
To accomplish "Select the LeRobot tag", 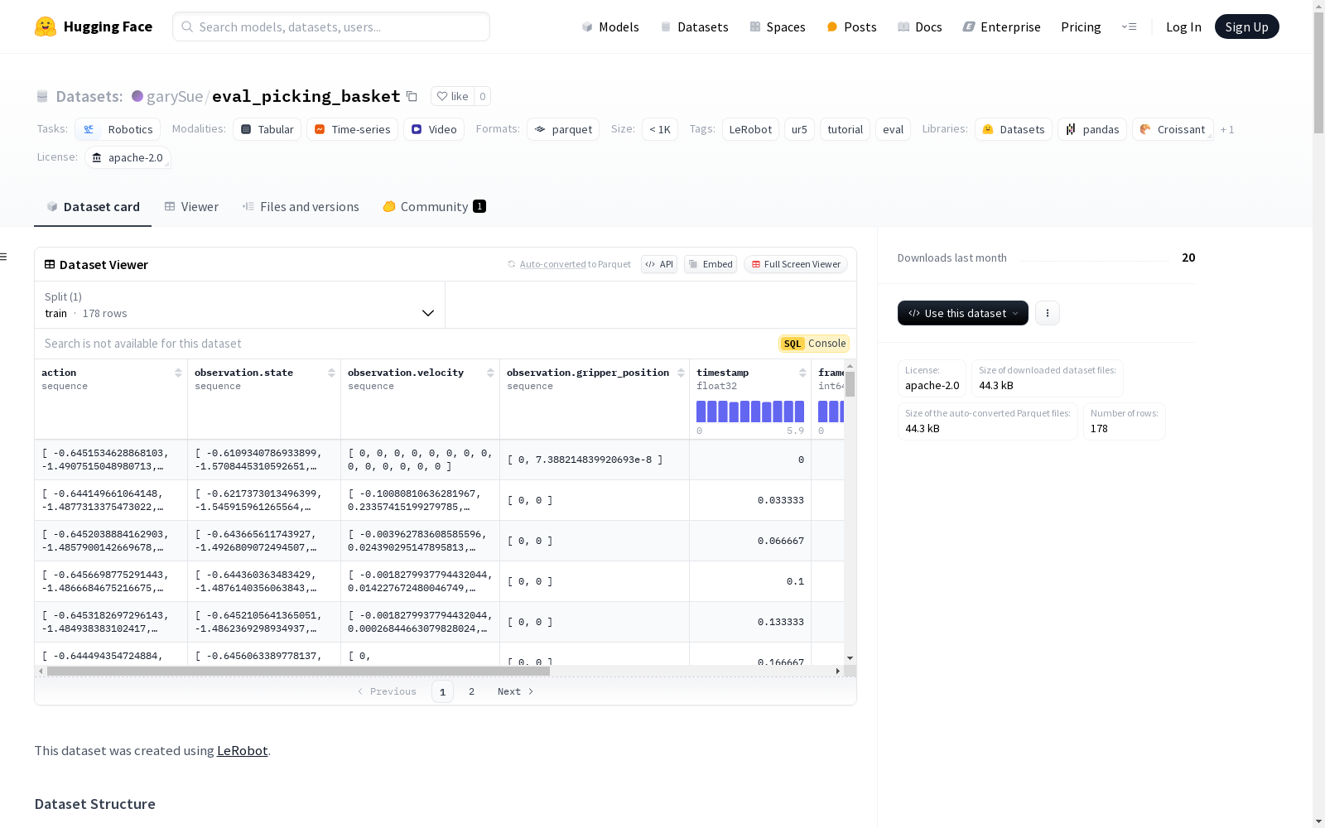I will pos(750,129).
